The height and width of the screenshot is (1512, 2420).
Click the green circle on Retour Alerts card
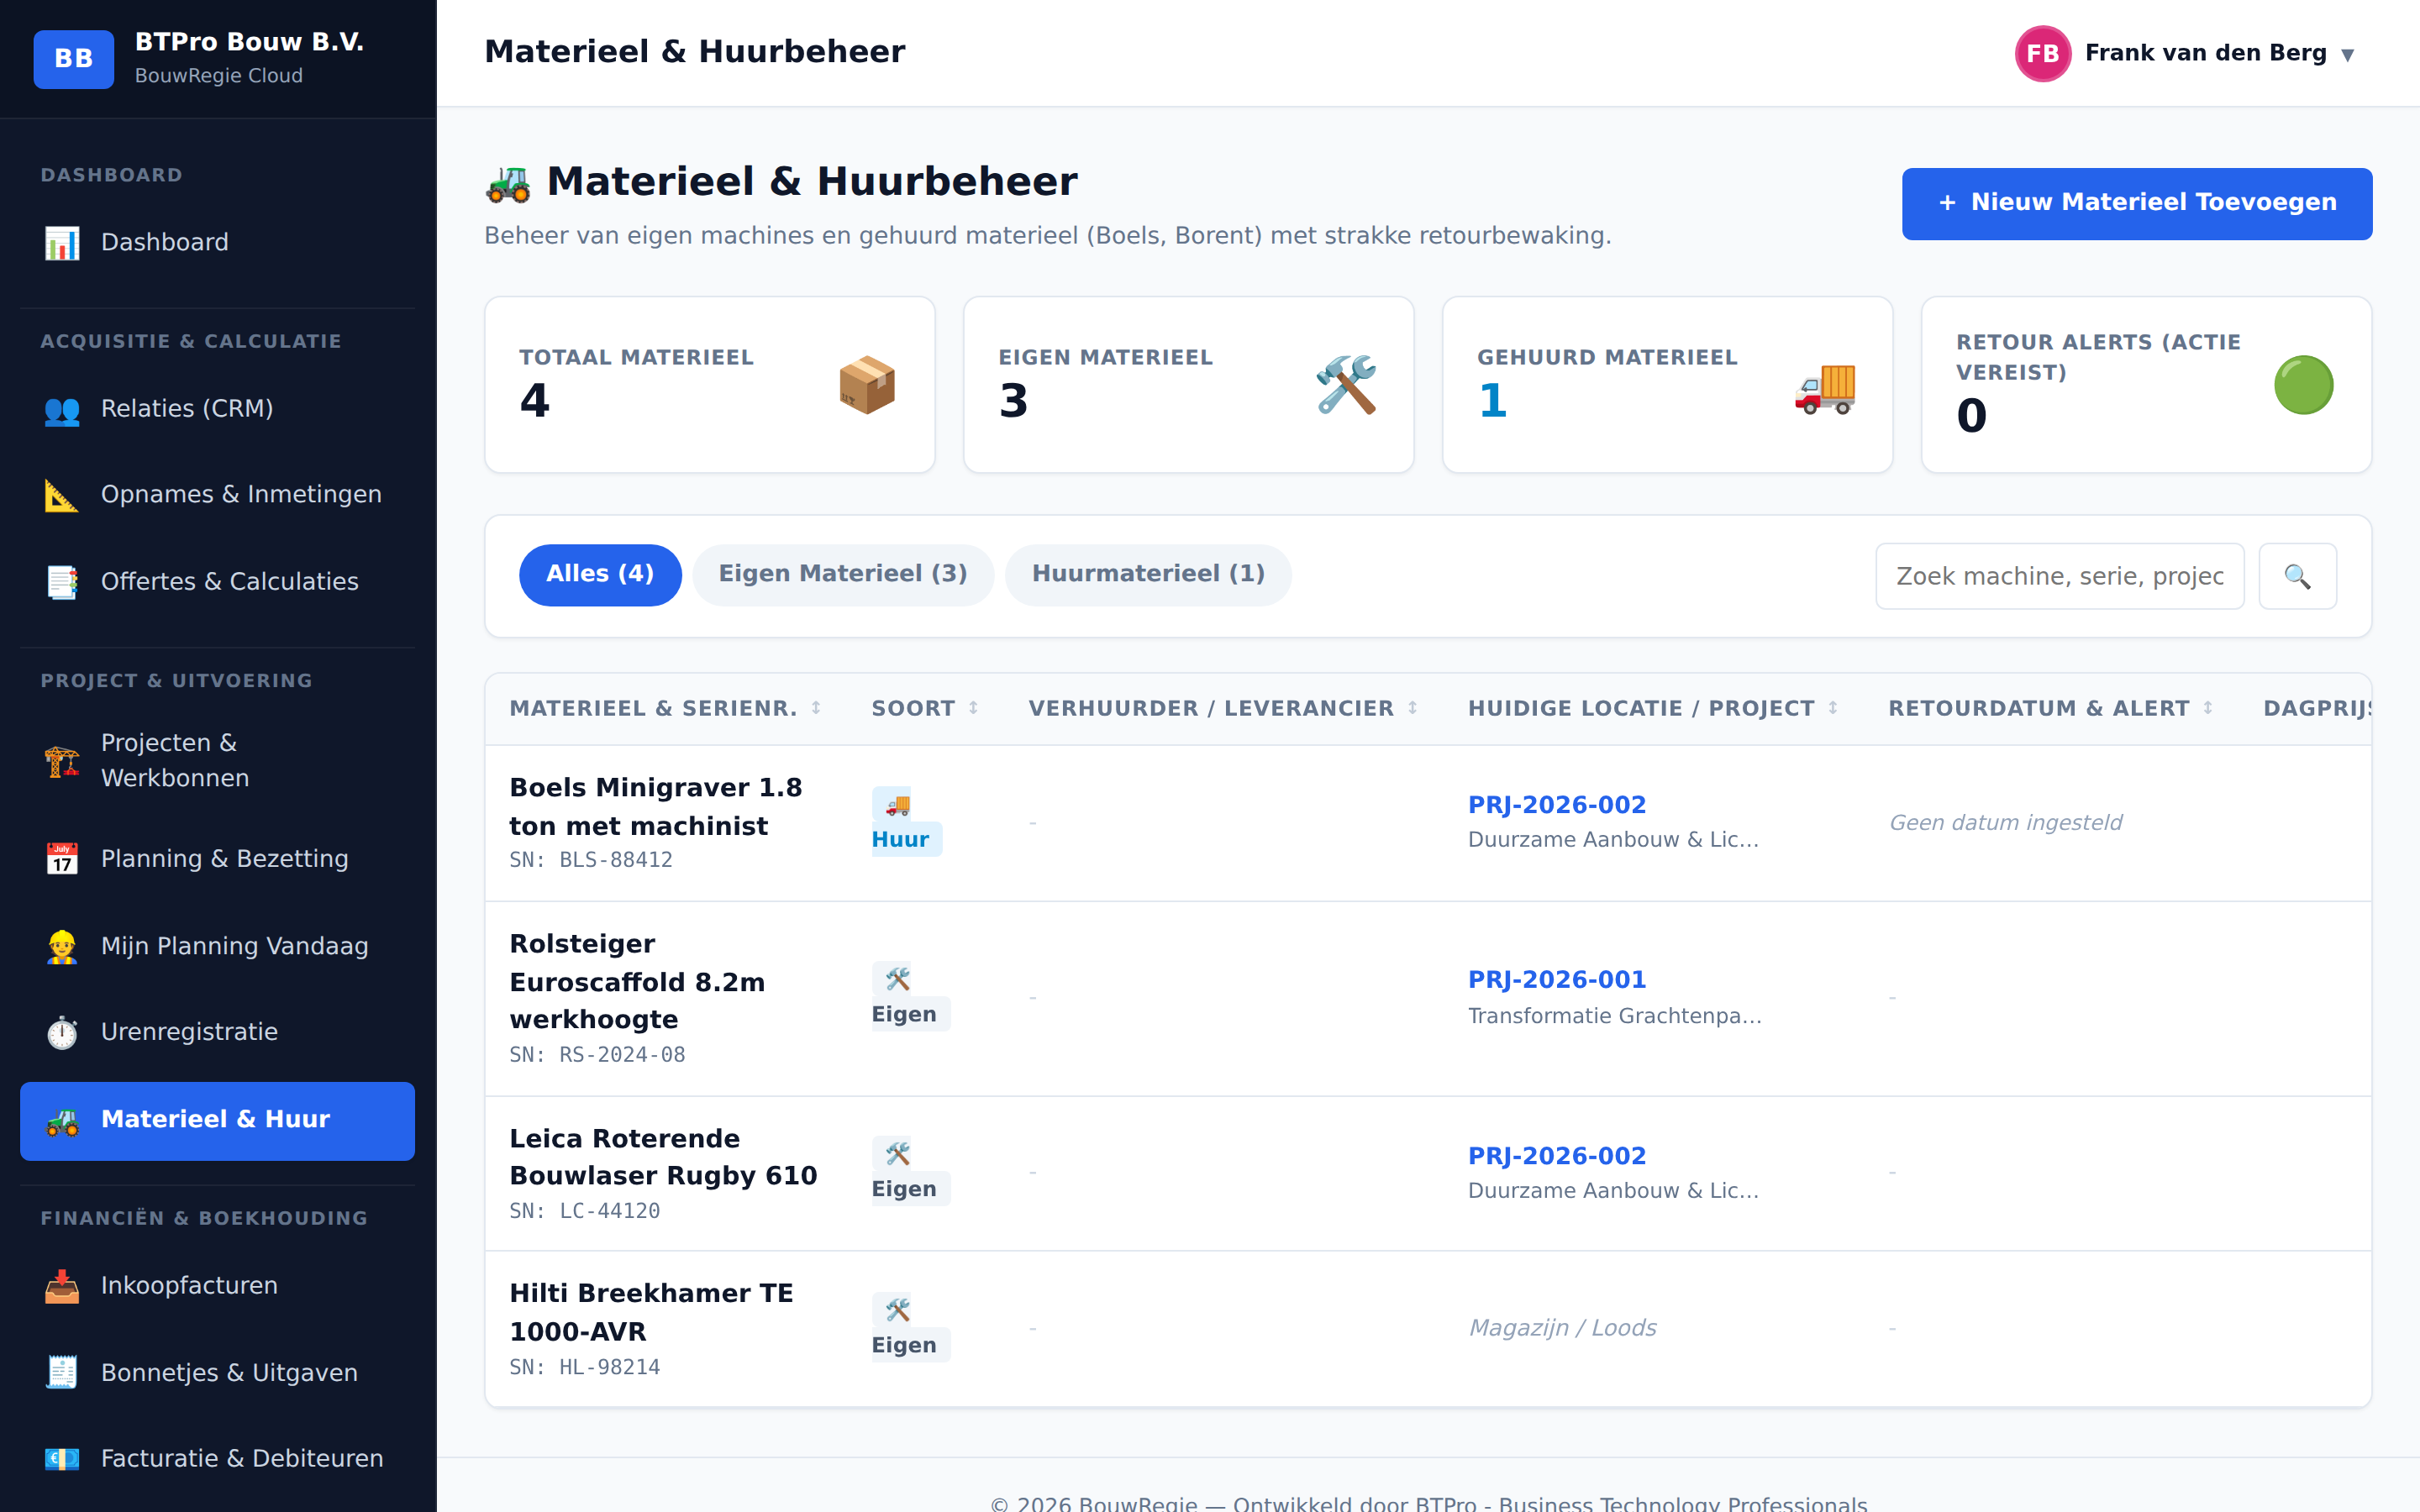click(2303, 385)
